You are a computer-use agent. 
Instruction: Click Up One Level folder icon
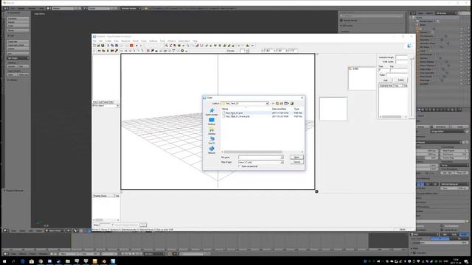click(x=277, y=103)
